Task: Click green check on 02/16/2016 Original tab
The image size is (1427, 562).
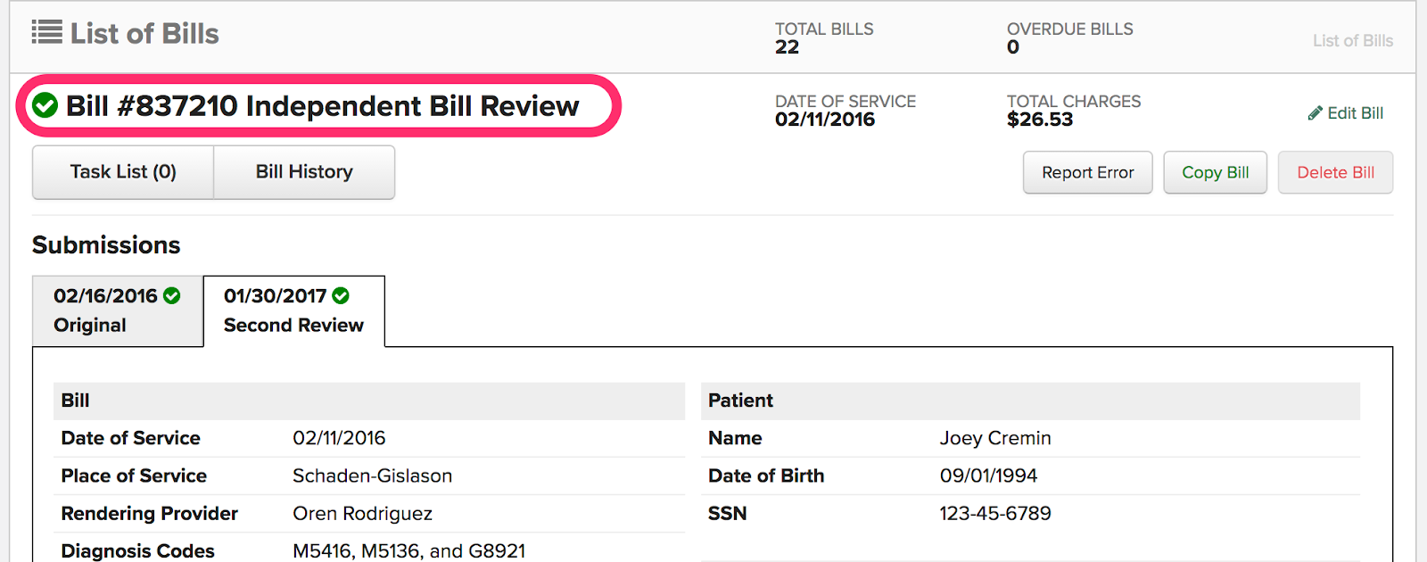Action: pyautogui.click(x=172, y=296)
